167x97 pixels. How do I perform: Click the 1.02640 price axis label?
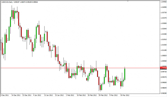(164, 29)
